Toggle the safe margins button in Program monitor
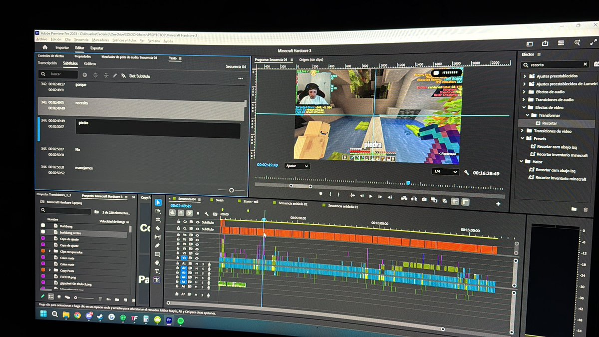Image resolution: width=599 pixels, height=337 pixels. (x=455, y=201)
